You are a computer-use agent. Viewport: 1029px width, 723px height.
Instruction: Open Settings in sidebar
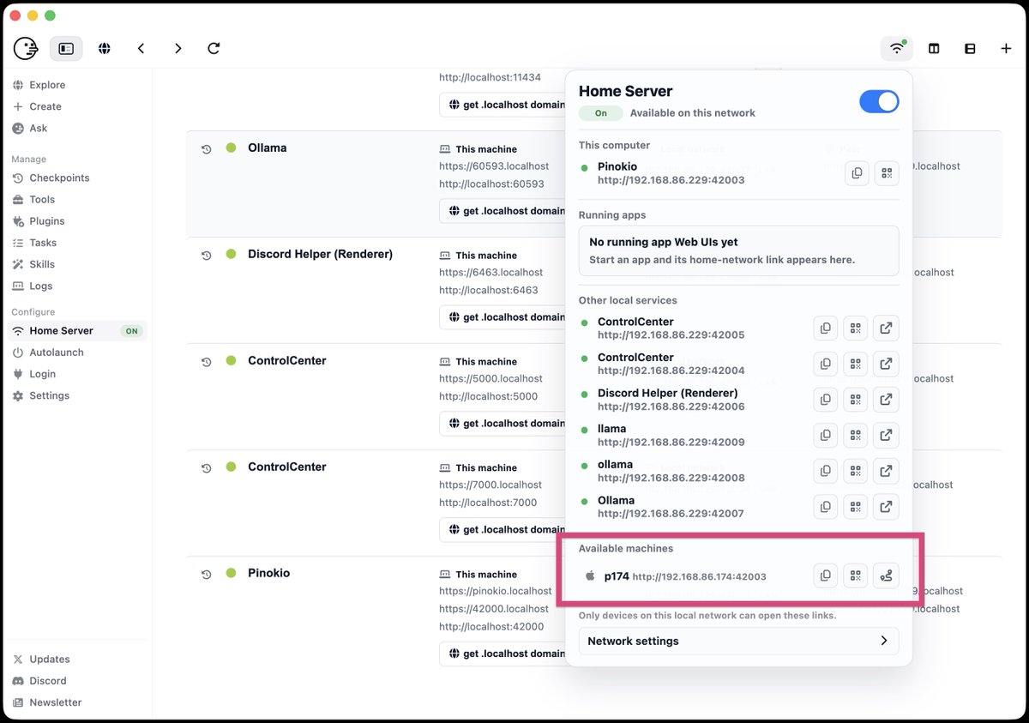click(x=50, y=395)
